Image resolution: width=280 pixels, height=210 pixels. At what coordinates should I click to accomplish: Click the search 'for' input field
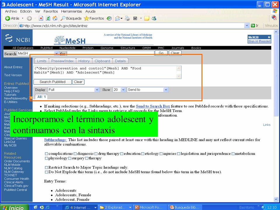110,53
